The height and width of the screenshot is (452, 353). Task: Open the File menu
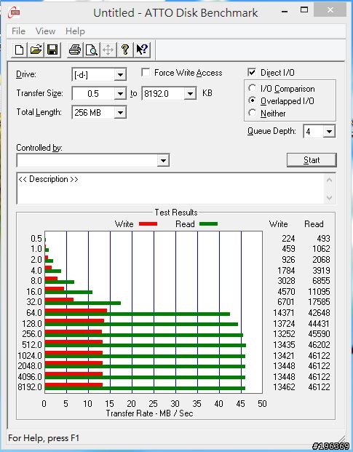point(18,31)
